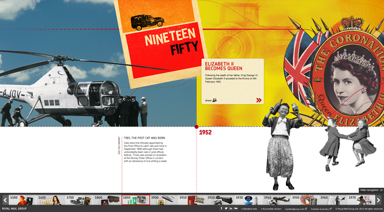Click the Elizabeth II Becomes Queen heading

pyautogui.click(x=223, y=66)
